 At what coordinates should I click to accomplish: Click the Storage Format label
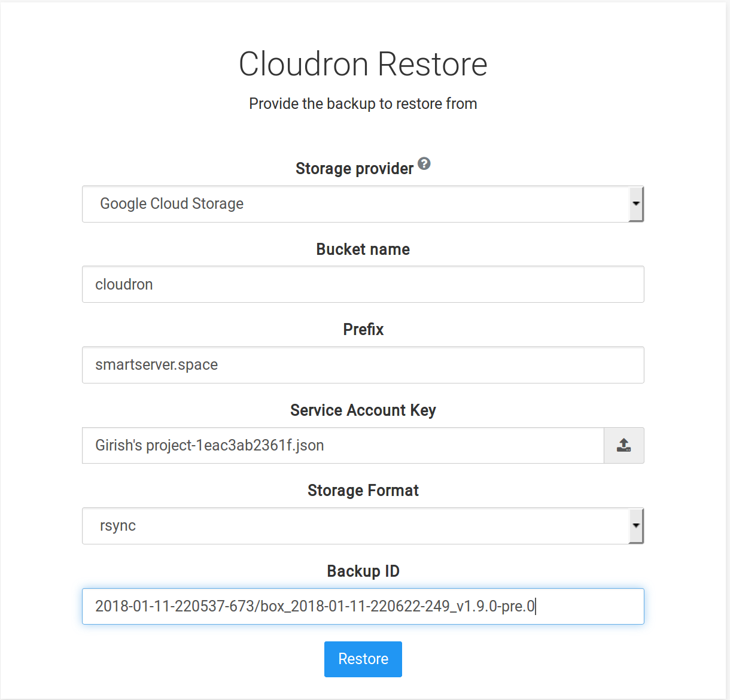[x=363, y=491]
